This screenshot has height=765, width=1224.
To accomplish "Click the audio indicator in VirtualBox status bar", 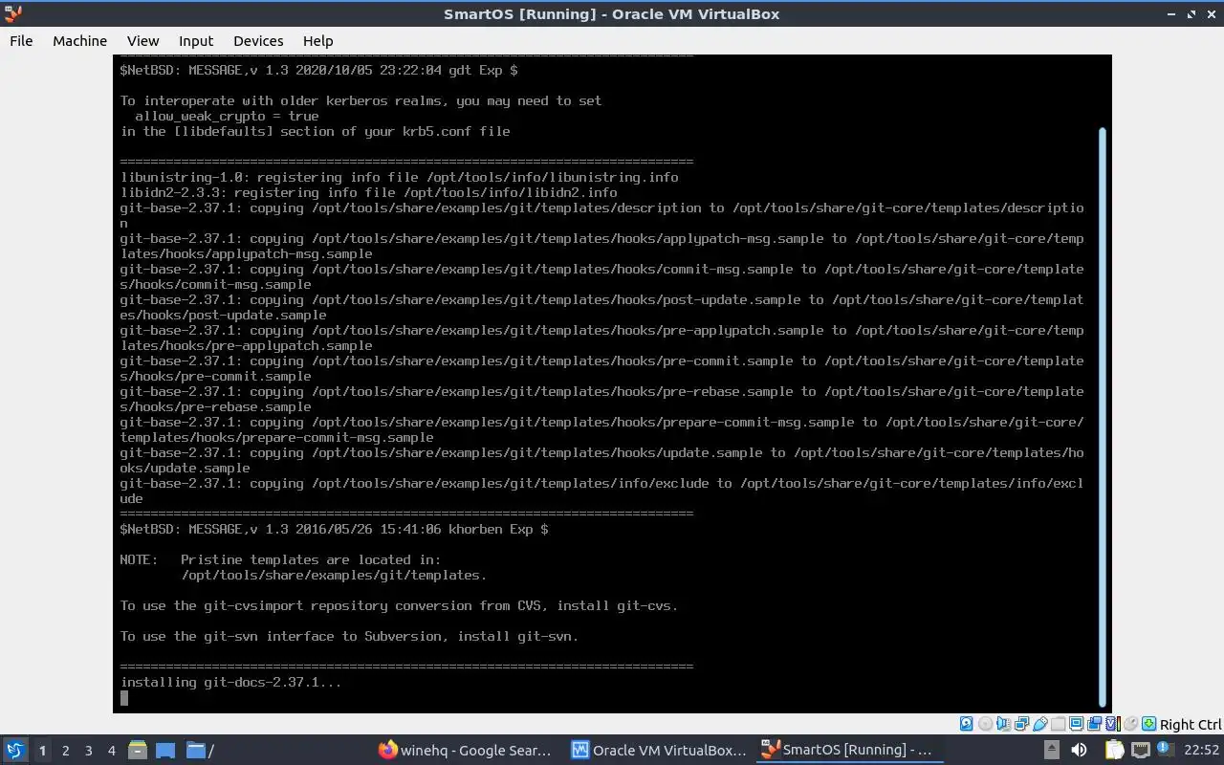I will (1003, 724).
